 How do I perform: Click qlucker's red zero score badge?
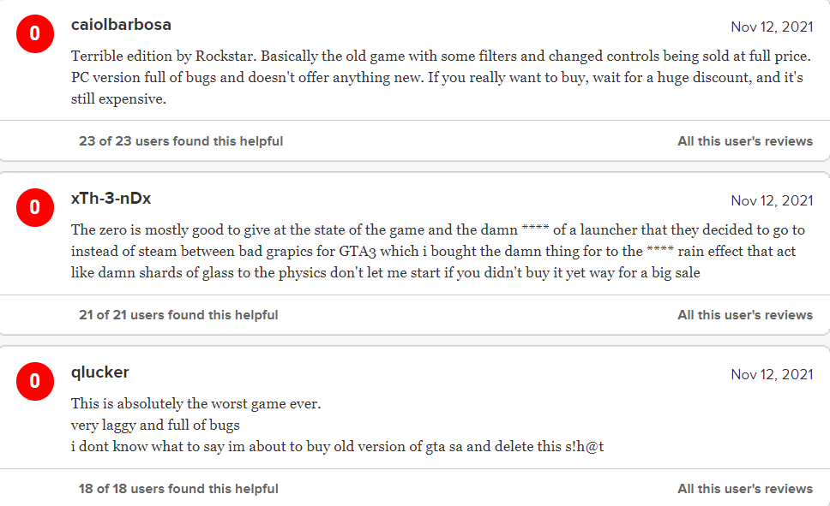point(35,381)
